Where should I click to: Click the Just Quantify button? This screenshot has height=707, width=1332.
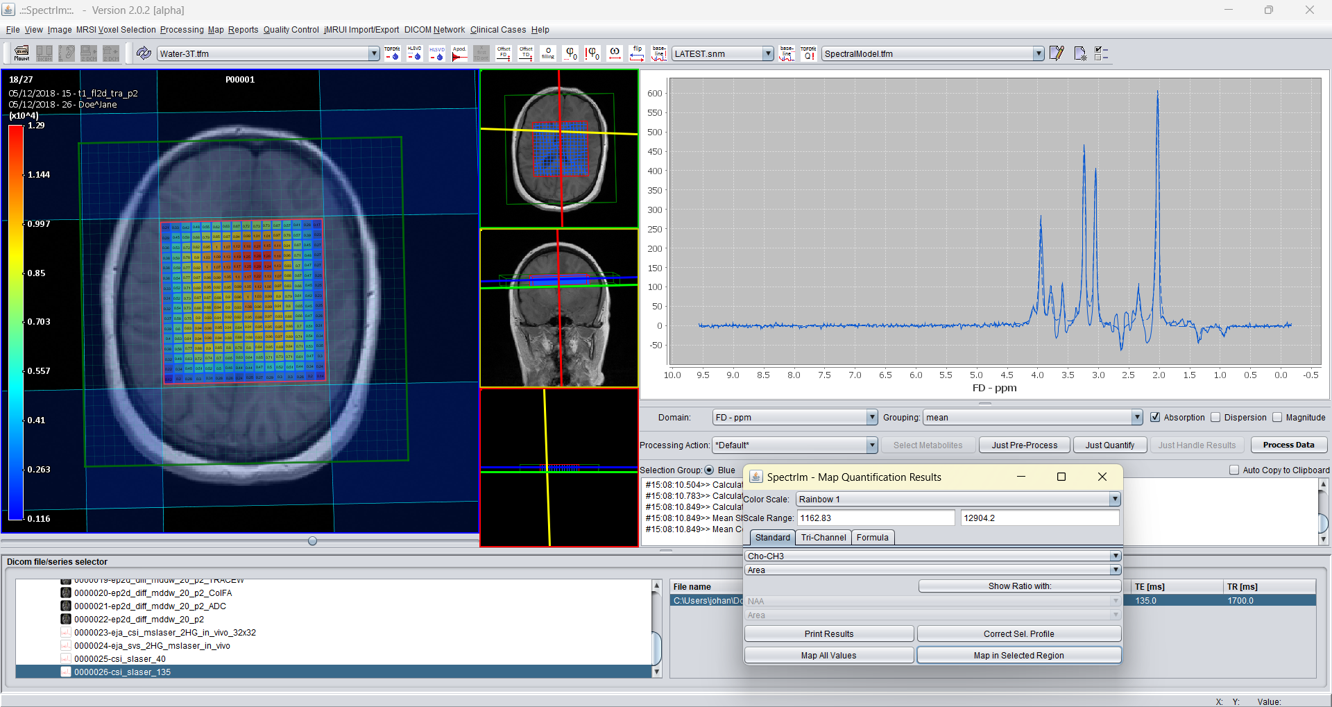pos(1109,445)
